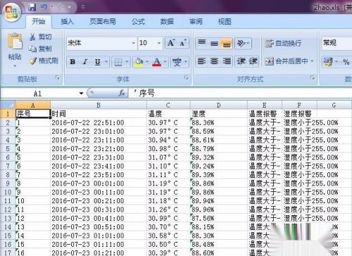Screen dimensions: 352x256
Task: Open alignment 对齐方式 dialog launcher
Action: pos(313,77)
